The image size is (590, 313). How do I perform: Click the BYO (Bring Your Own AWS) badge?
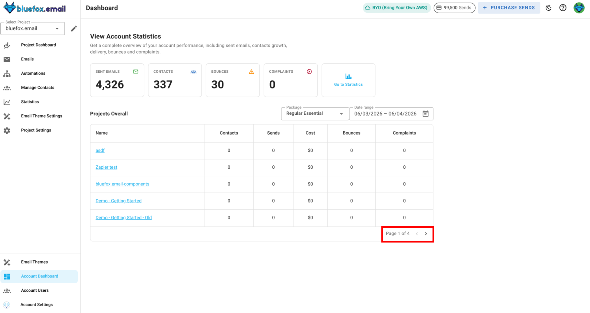click(396, 7)
